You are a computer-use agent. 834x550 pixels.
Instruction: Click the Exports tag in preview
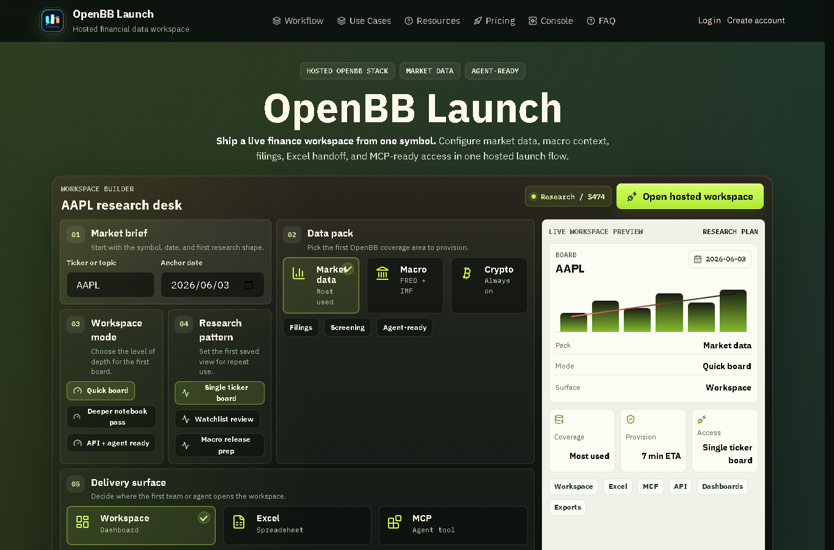pyautogui.click(x=568, y=507)
